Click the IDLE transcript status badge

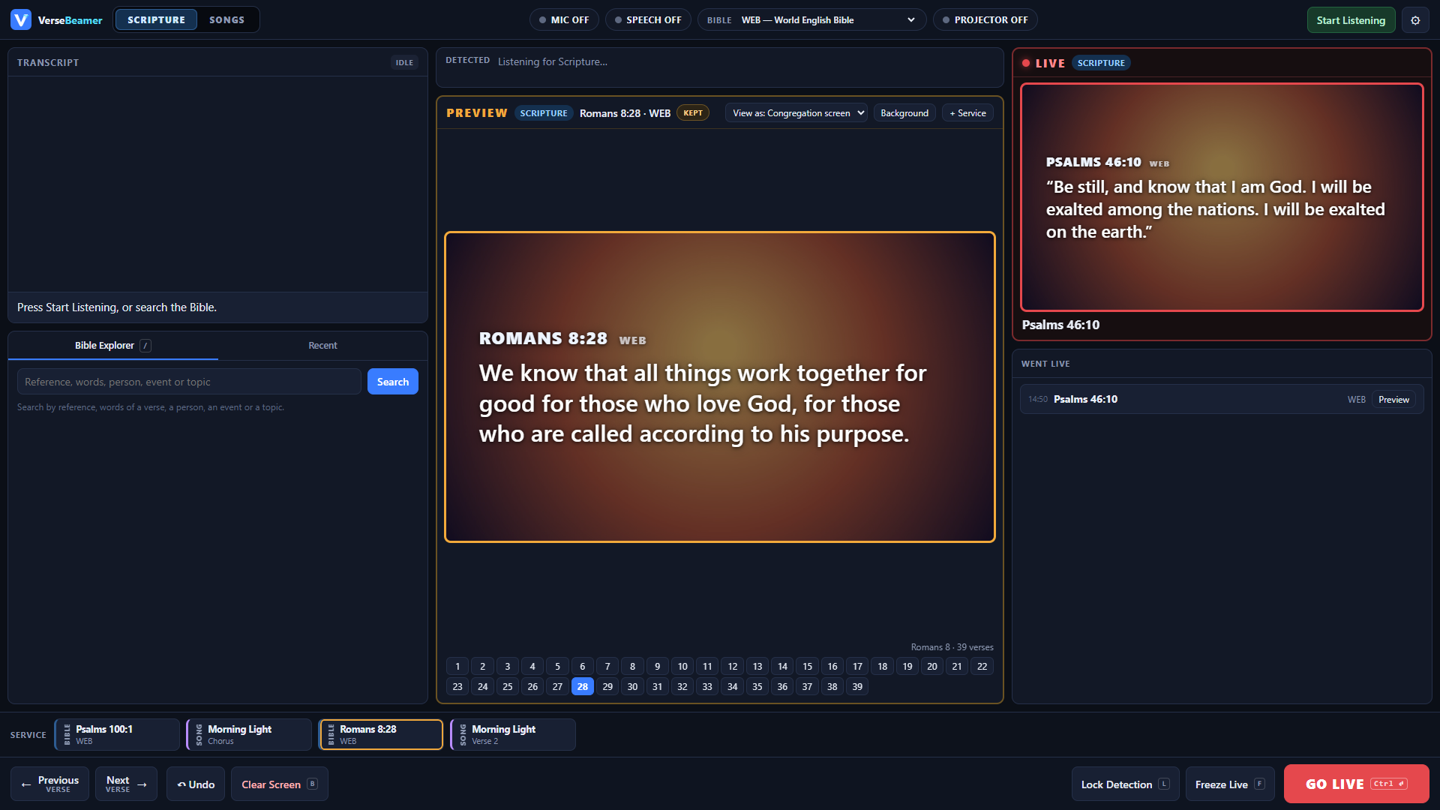[404, 63]
